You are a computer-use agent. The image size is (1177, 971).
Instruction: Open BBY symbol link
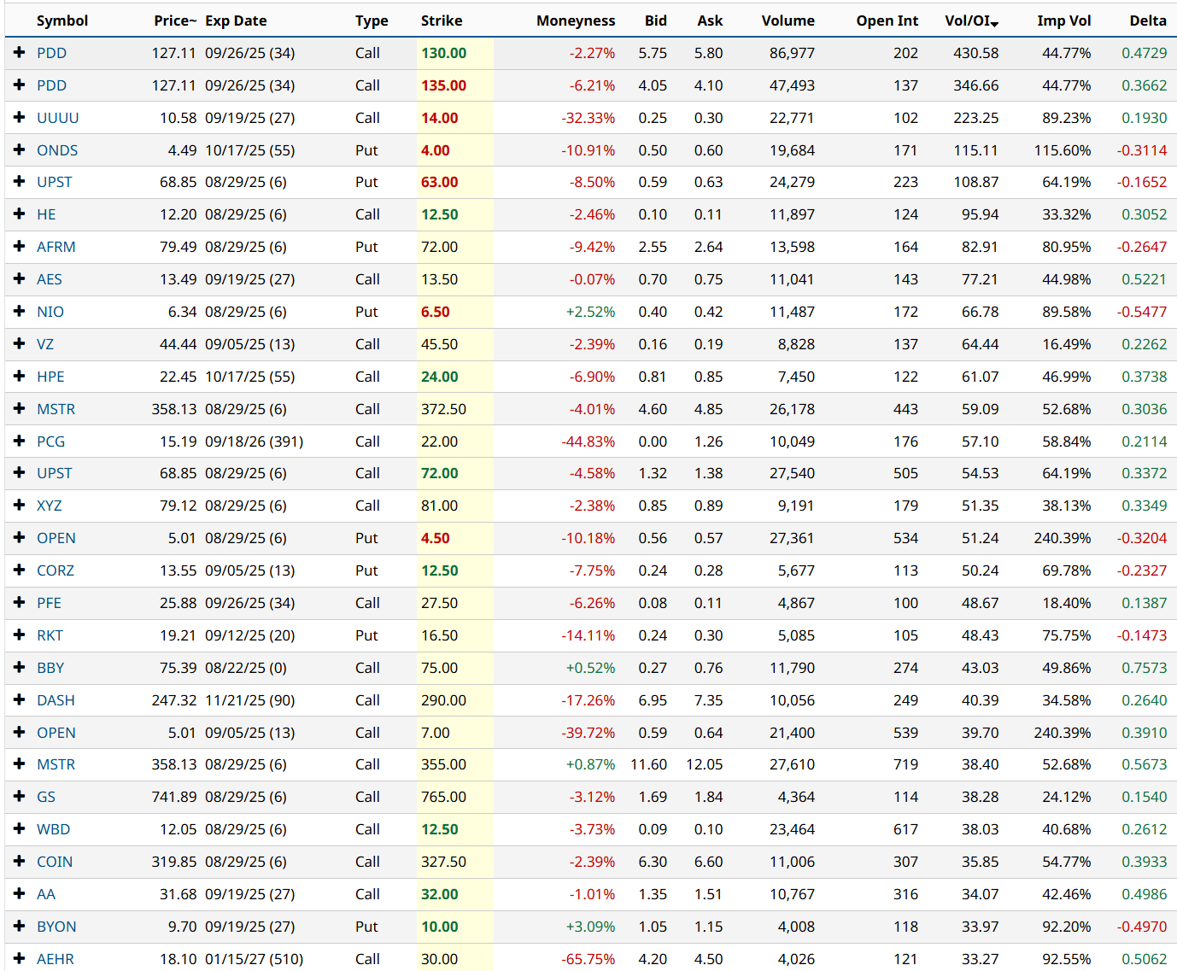(50, 668)
